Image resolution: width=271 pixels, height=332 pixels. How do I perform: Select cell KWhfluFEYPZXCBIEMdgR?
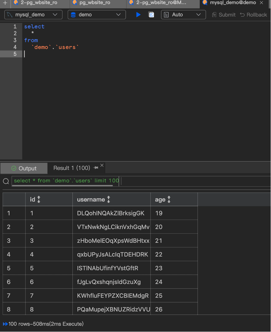point(111,296)
